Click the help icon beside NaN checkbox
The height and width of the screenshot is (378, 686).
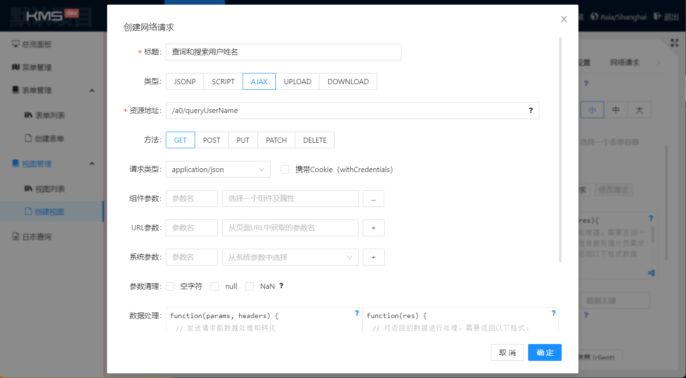click(x=281, y=286)
